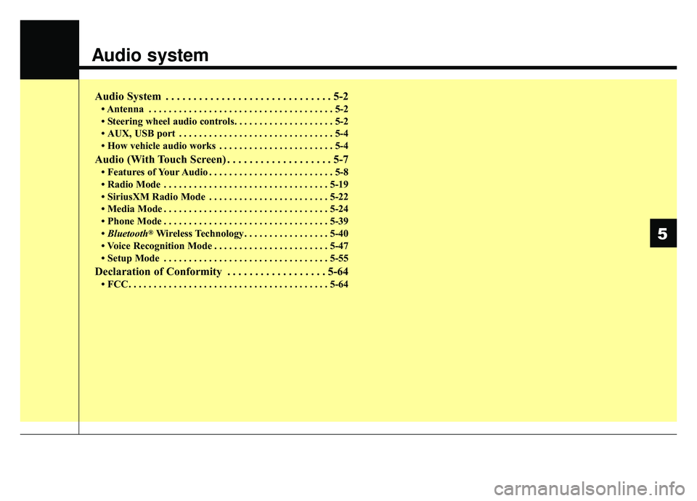Open Audio (With Touch Screen) section
697x501 pixels.
tap(221, 160)
